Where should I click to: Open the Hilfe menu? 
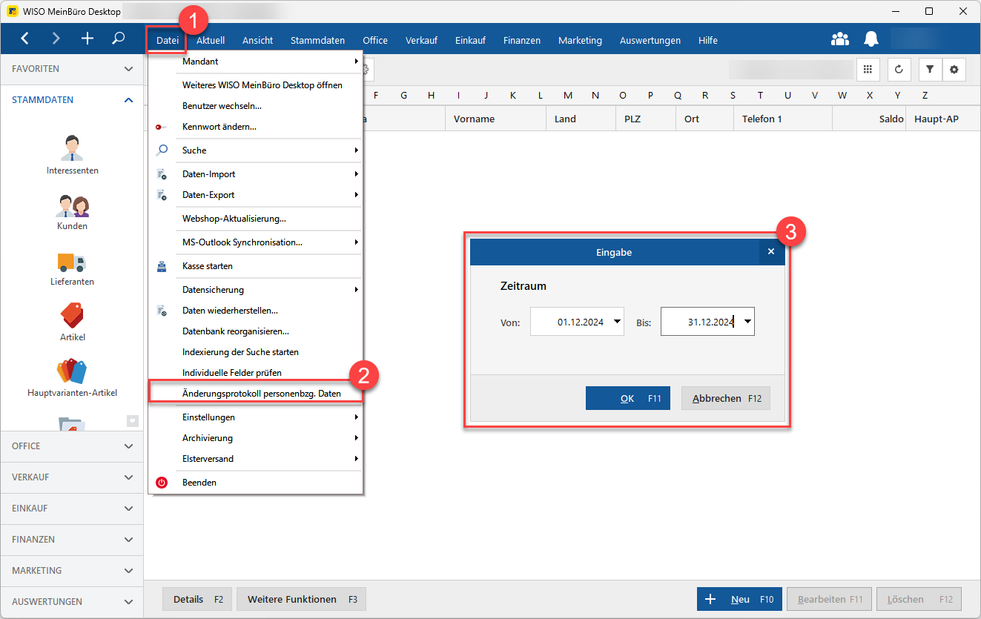[708, 40]
